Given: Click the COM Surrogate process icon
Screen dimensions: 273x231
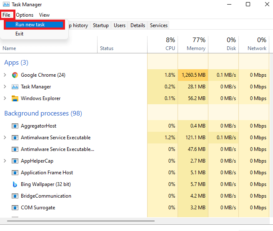Looking at the screenshot, I should coord(15,208).
